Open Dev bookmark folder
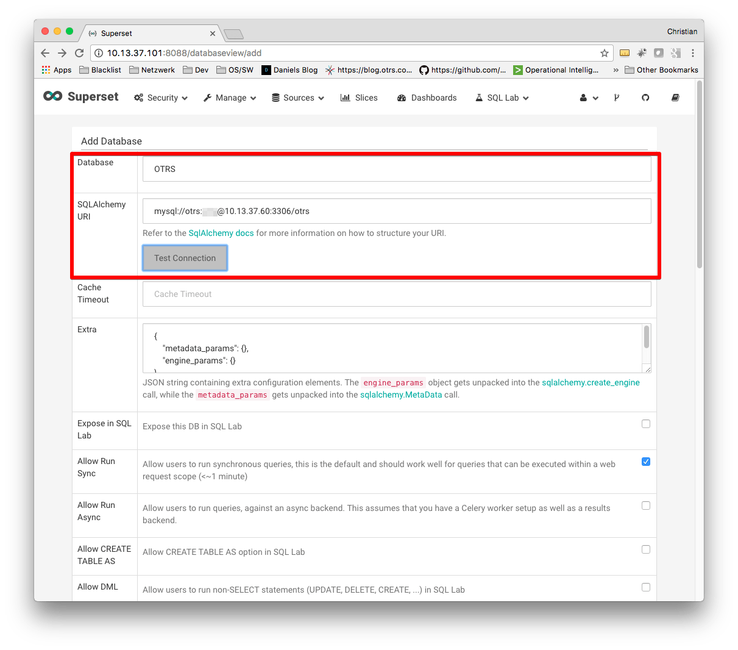This screenshot has height=650, width=738. coord(196,70)
